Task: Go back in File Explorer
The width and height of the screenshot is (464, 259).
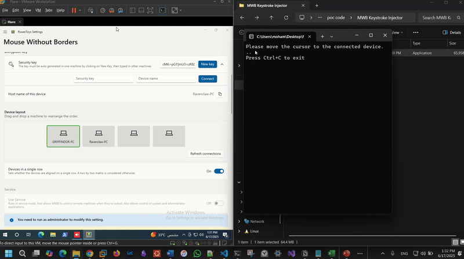Action: pyautogui.click(x=242, y=18)
